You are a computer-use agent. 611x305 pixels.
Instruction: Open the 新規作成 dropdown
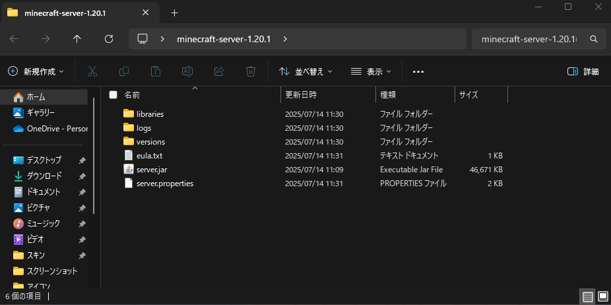(36, 71)
